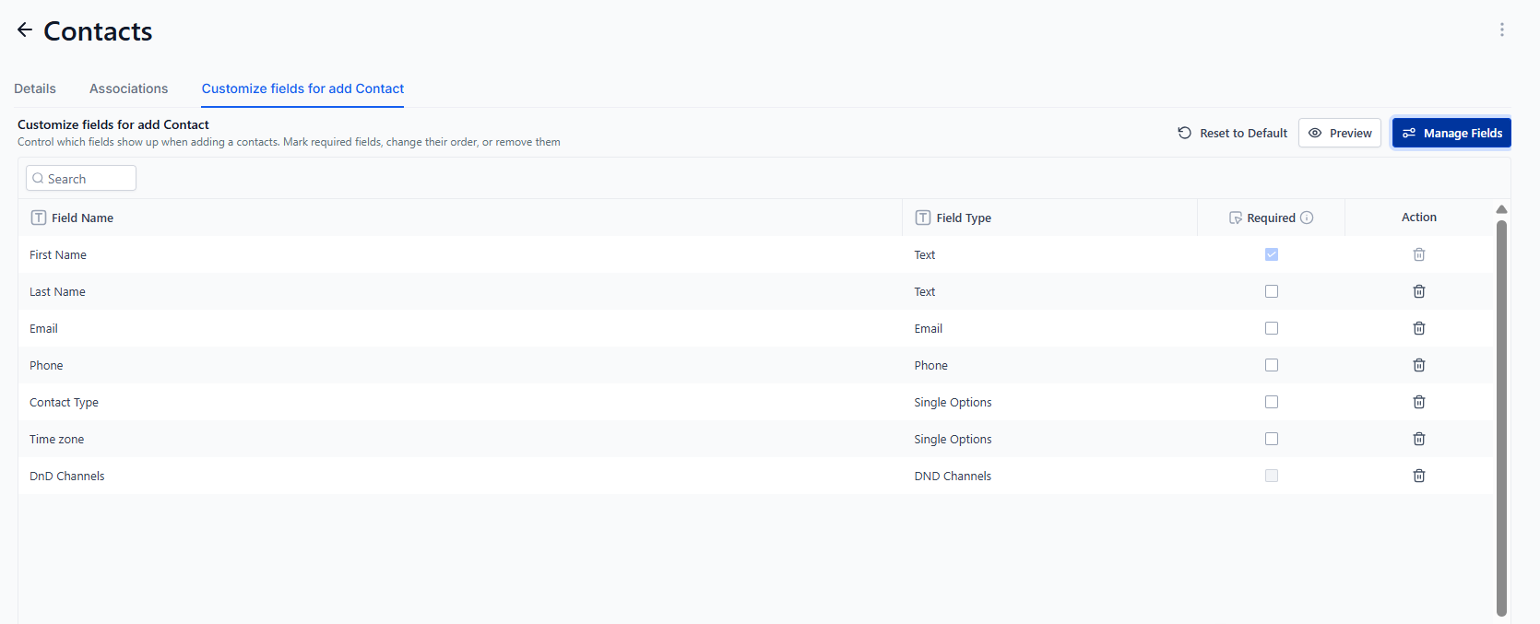Click Reset to Default
Screen dimensions: 1540x624
click(1232, 133)
